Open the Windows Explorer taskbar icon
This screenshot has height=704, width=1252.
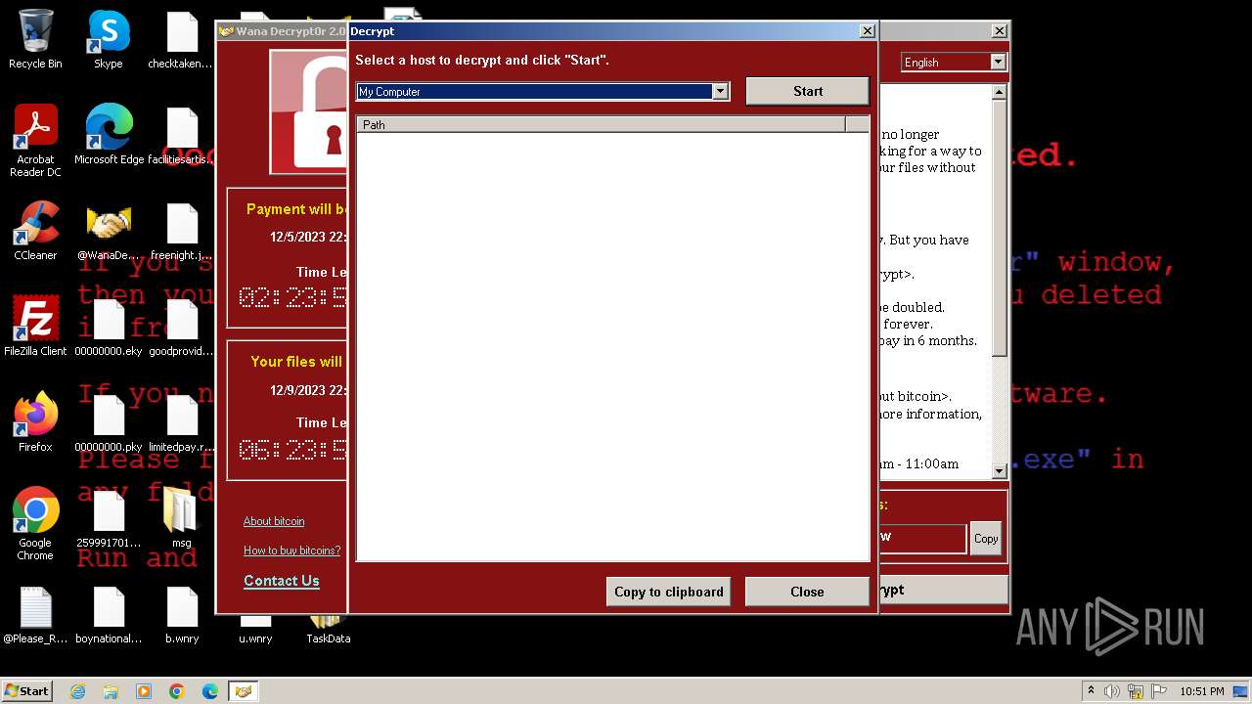(111, 691)
